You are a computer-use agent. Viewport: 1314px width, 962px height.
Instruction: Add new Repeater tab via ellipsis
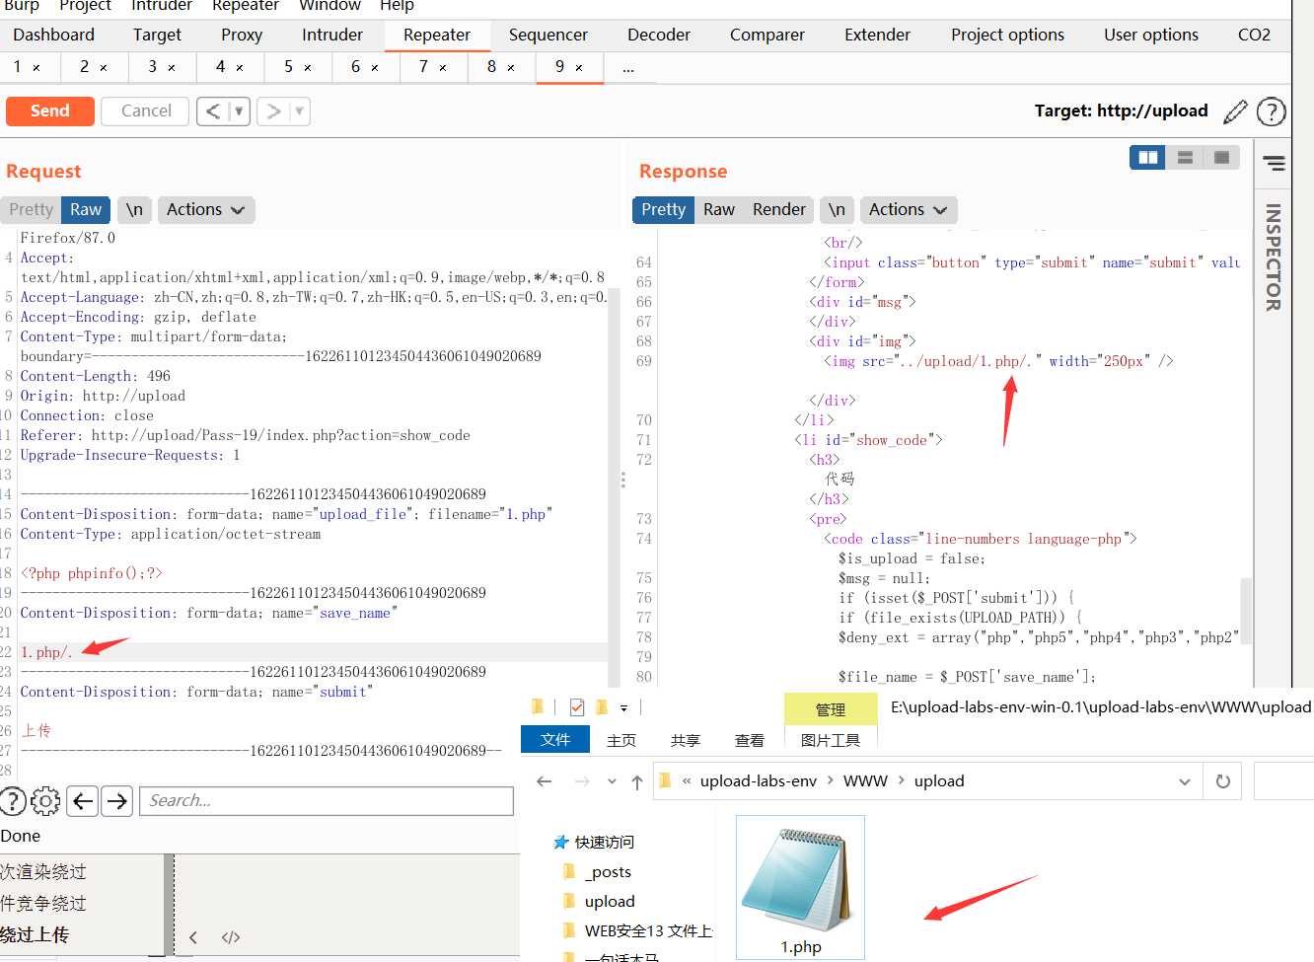point(628,67)
